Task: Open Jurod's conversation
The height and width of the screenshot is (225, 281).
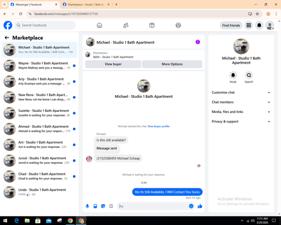Action: [x=39, y=160]
